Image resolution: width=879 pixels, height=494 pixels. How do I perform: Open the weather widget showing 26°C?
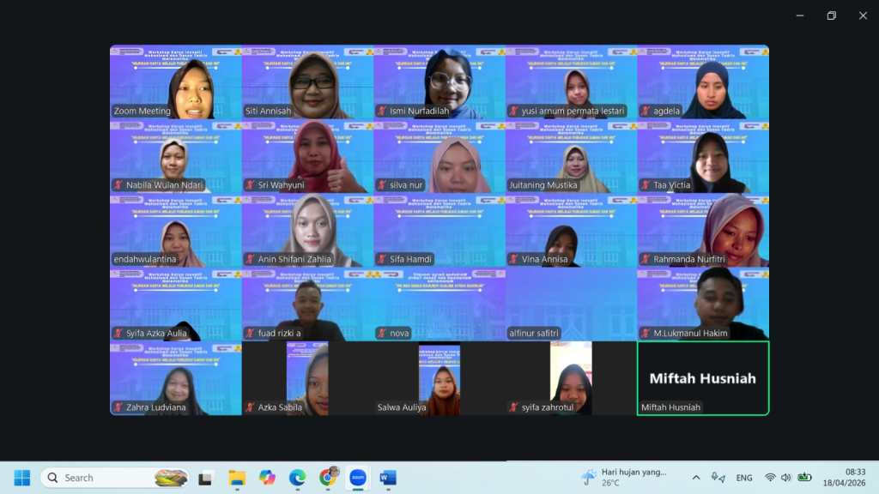623,478
